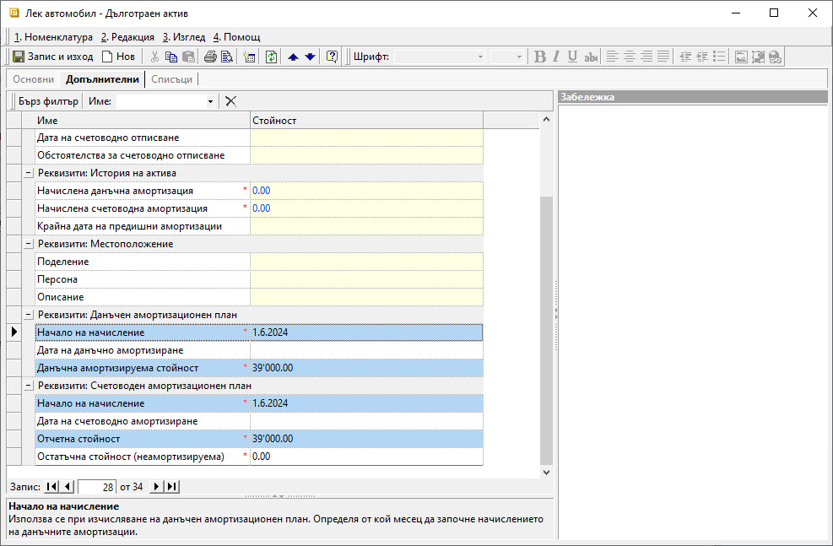Move to next record with down arrow
Viewport: 833px width, 546px height.
[310, 57]
